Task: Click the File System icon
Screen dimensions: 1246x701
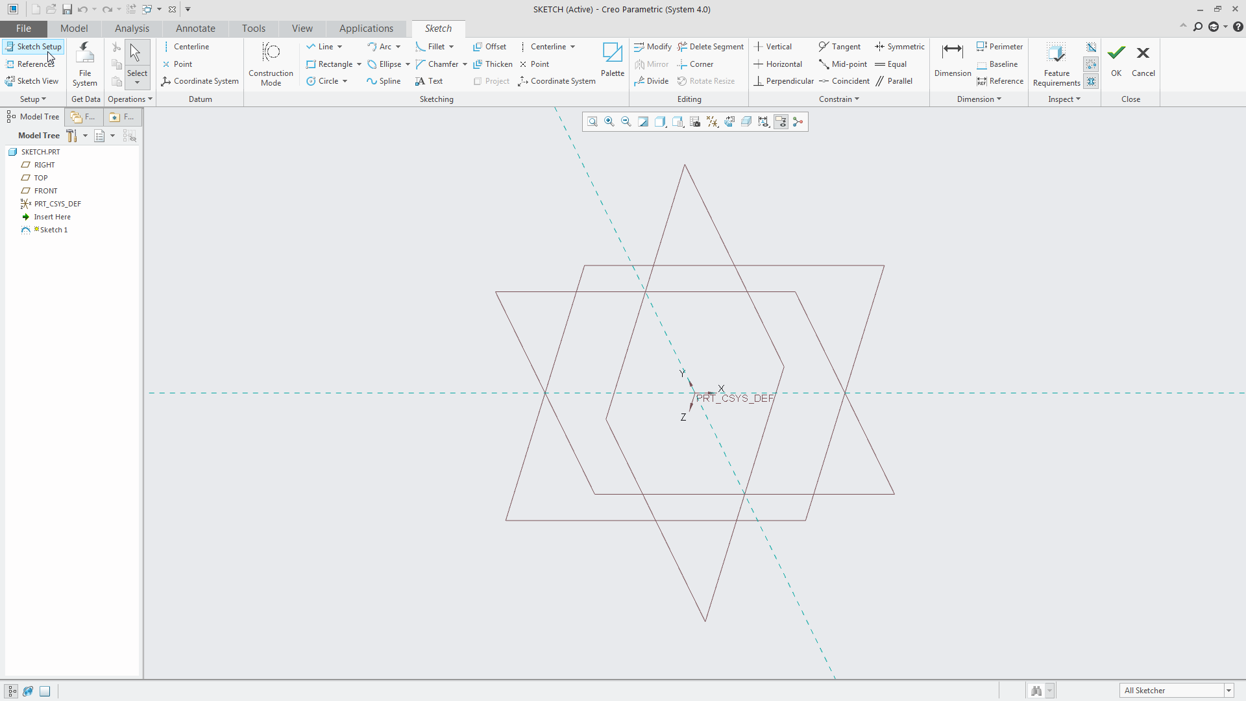Action: point(85,64)
